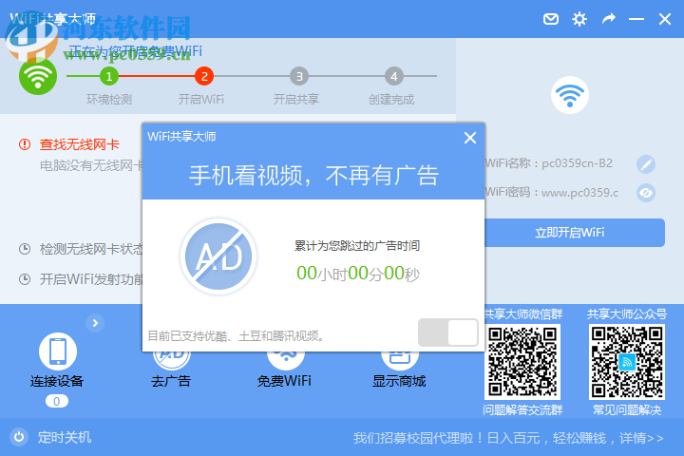684x456 pixels.
Task: Click 检测无线网卡状态 list entry
Action: click(x=91, y=249)
